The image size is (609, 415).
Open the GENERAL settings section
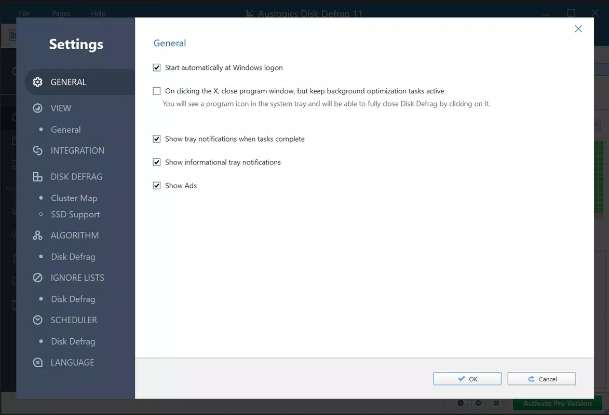(x=79, y=82)
